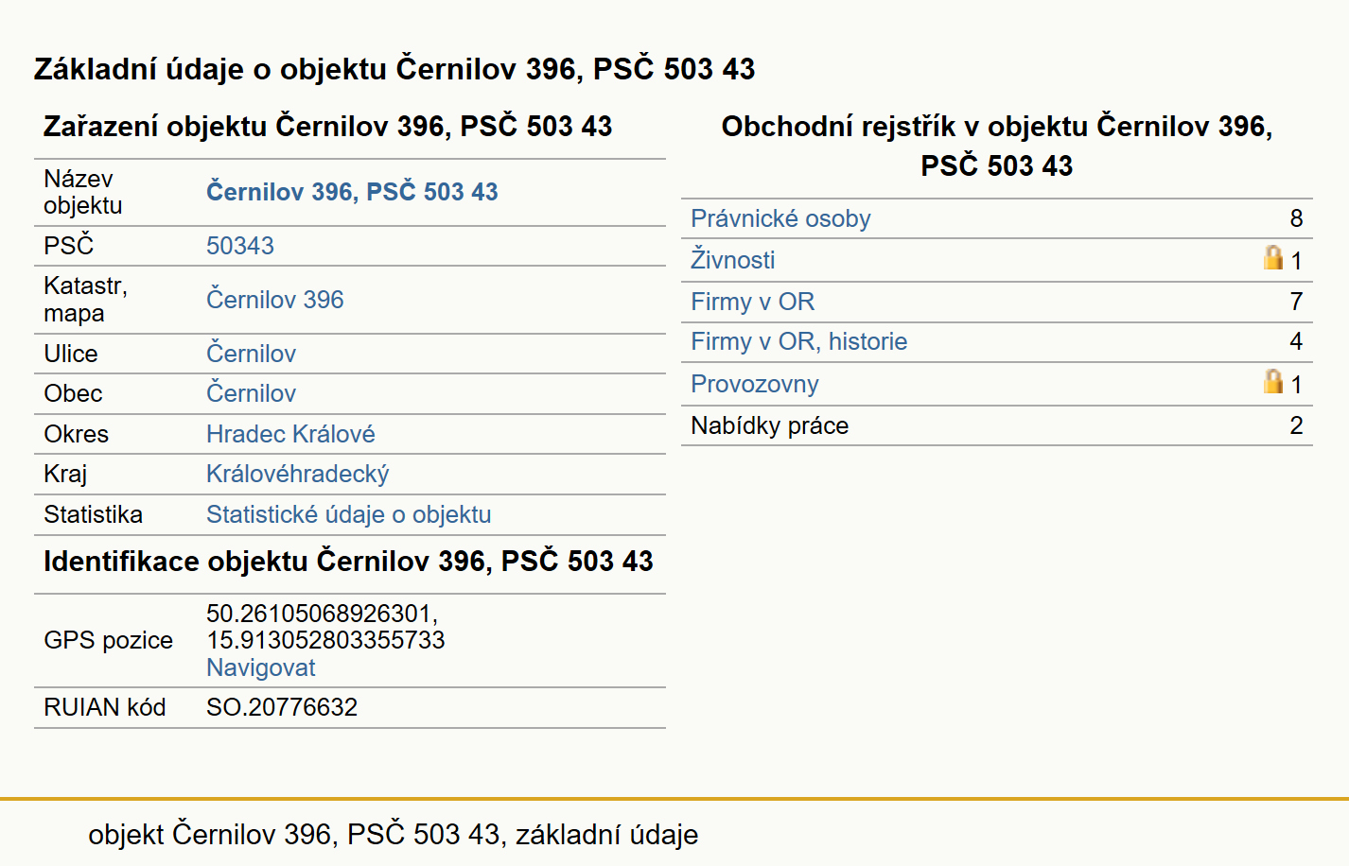
Task: Click the lock icon beside Živnosti
Action: pyautogui.click(x=1273, y=257)
